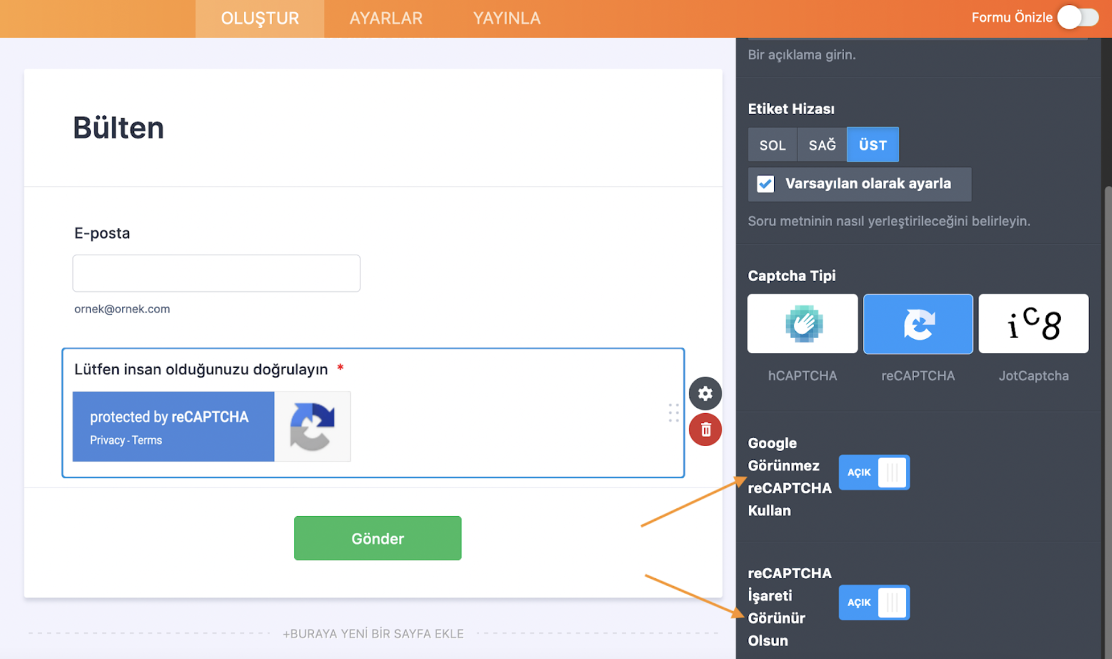Image resolution: width=1112 pixels, height=659 pixels.
Task: Toggle Formu Önizle preview switch
Action: (1078, 17)
